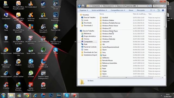Open Google Chrome desktop shortcut
Screen dimensions: 174x98
tap(6, 51)
